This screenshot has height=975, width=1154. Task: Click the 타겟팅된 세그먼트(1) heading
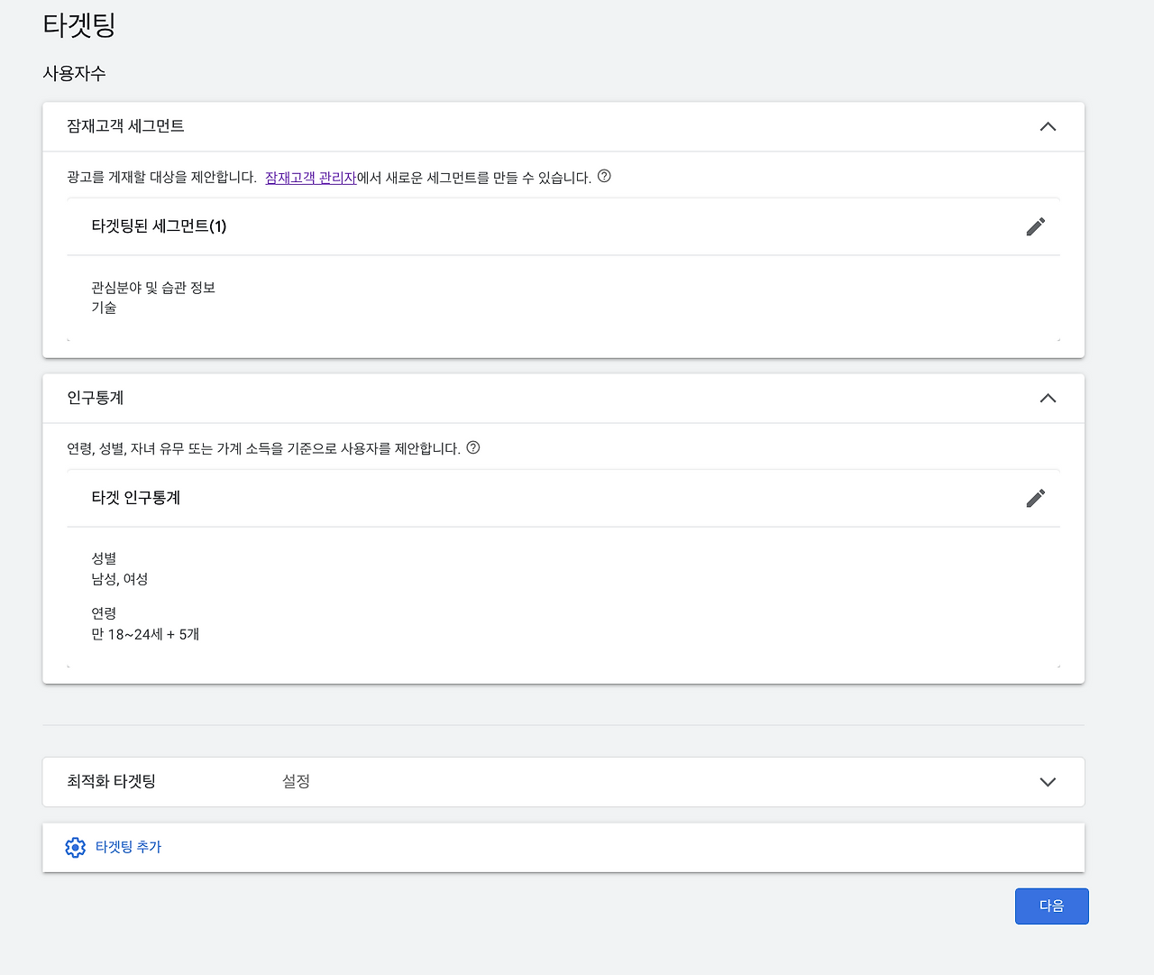click(x=158, y=226)
